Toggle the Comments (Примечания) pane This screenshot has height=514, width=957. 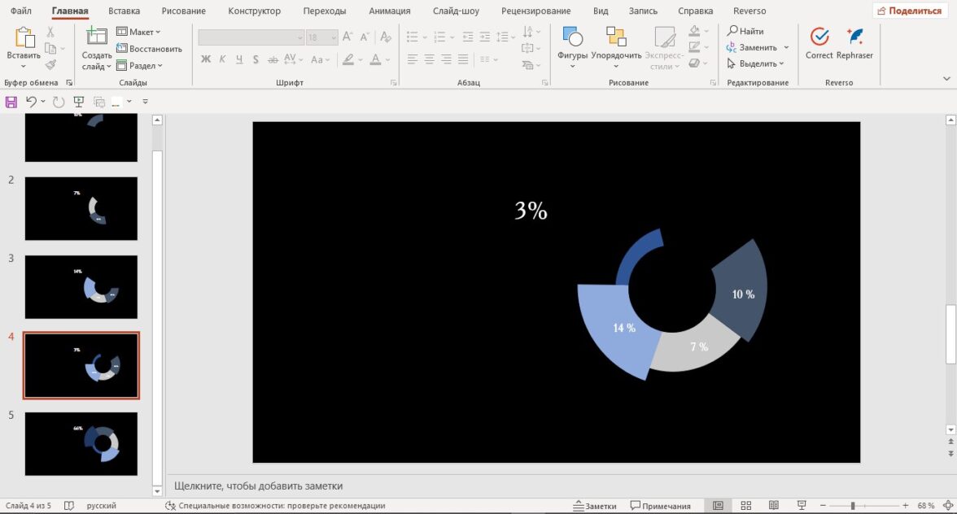[x=660, y=506]
